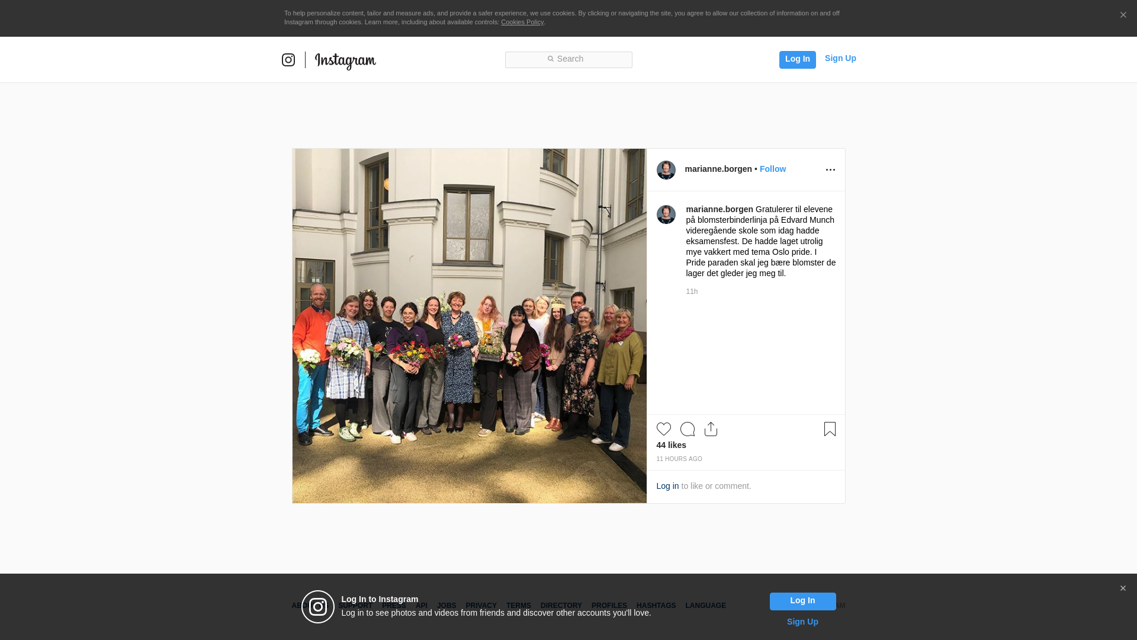This screenshot has height=640, width=1137.
Task: Open the TERMS footer link
Action: 519,606
